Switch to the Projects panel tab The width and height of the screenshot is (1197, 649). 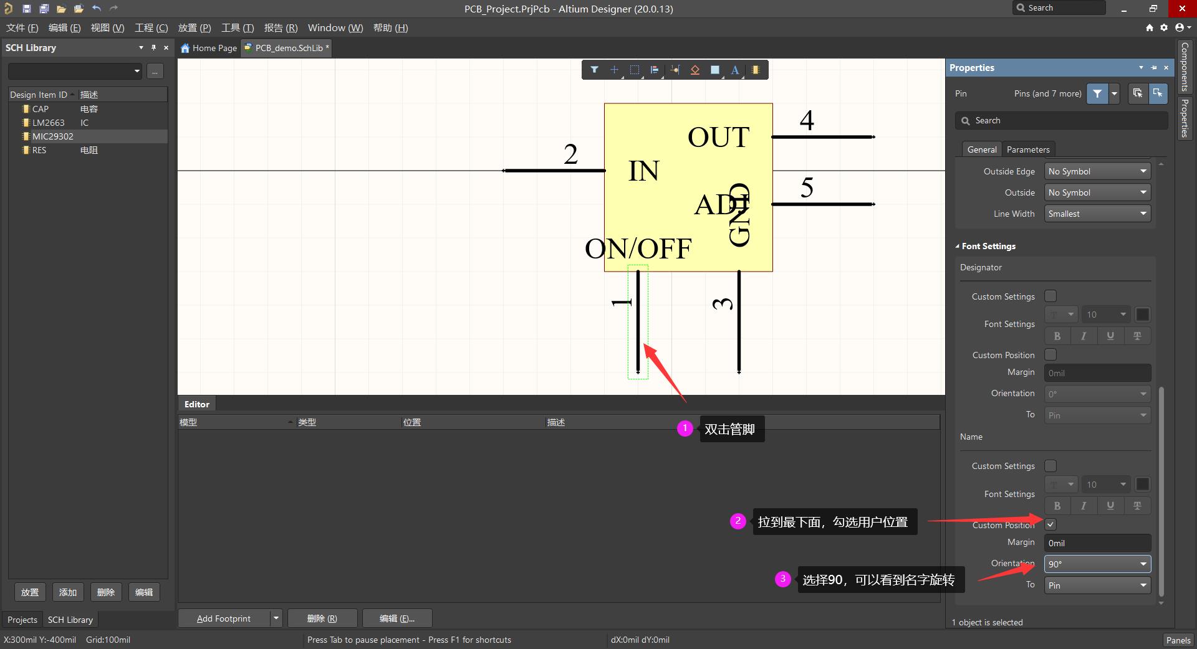[x=22, y=620]
